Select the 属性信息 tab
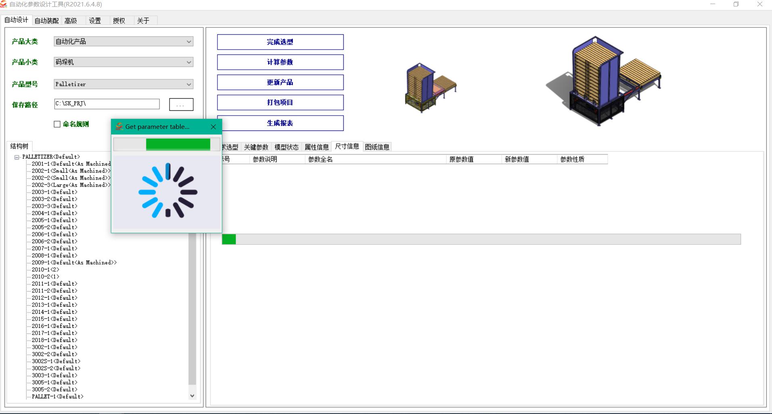This screenshot has height=414, width=772. click(x=317, y=147)
